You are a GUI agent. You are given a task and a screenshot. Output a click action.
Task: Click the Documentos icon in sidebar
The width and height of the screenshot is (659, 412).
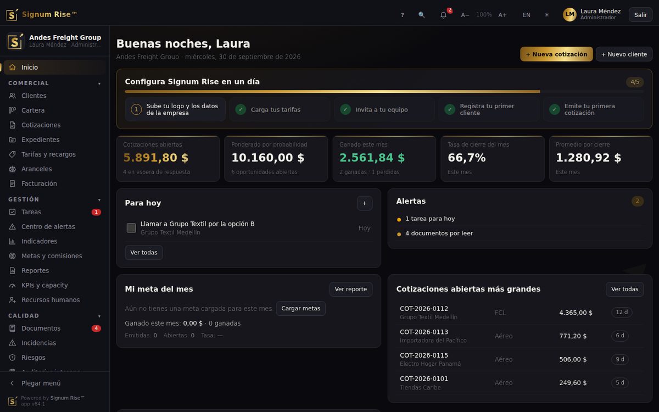point(12,329)
